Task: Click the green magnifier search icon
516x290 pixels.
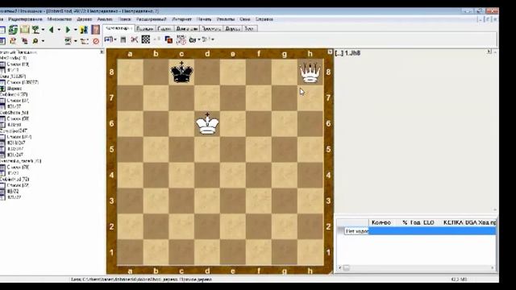Action: 35,41
